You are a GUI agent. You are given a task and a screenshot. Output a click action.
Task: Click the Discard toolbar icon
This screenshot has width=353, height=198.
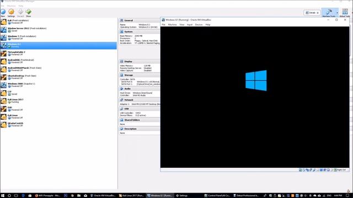20,13
